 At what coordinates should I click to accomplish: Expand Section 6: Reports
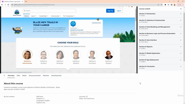click(x=160, y=47)
